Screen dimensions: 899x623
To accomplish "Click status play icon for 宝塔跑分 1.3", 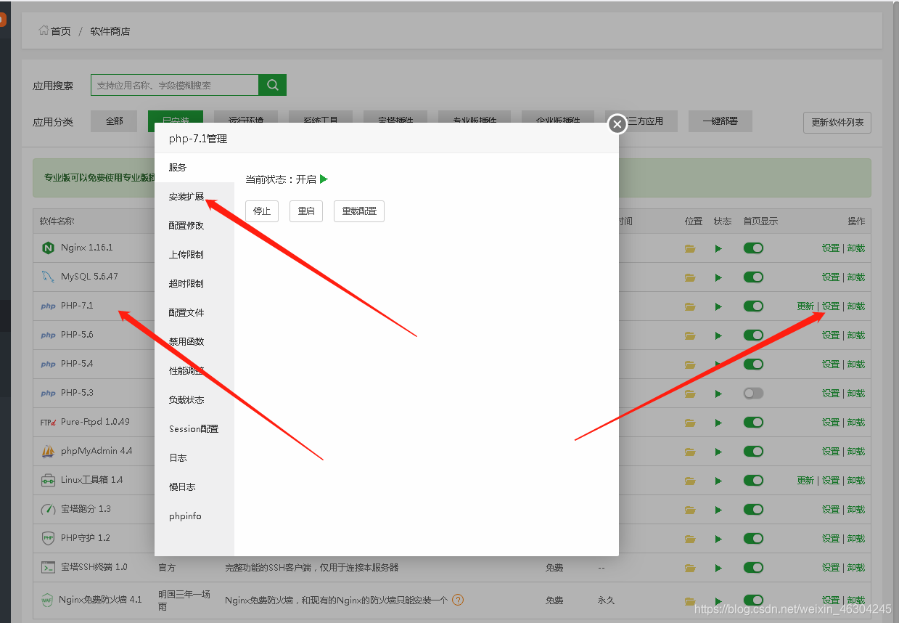I will point(718,510).
